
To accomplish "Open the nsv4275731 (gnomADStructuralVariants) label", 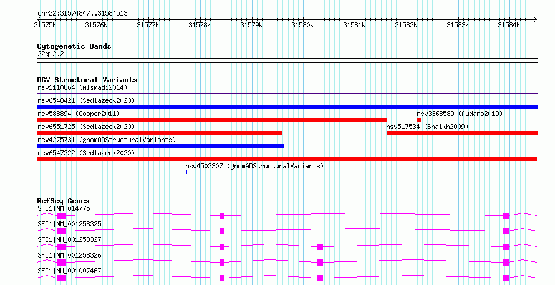I will [107, 140].
